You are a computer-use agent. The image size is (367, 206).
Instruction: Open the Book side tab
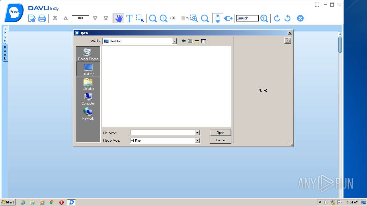pyautogui.click(x=5, y=53)
